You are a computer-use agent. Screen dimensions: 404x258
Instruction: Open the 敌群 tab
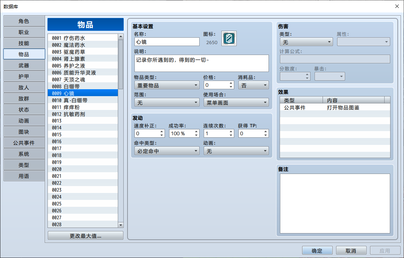pos(24,99)
